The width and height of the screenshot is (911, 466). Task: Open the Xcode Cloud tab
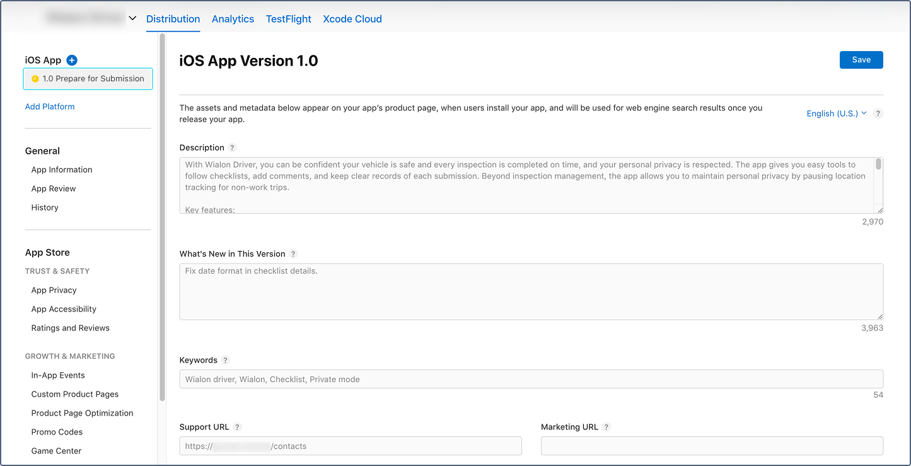pos(352,19)
